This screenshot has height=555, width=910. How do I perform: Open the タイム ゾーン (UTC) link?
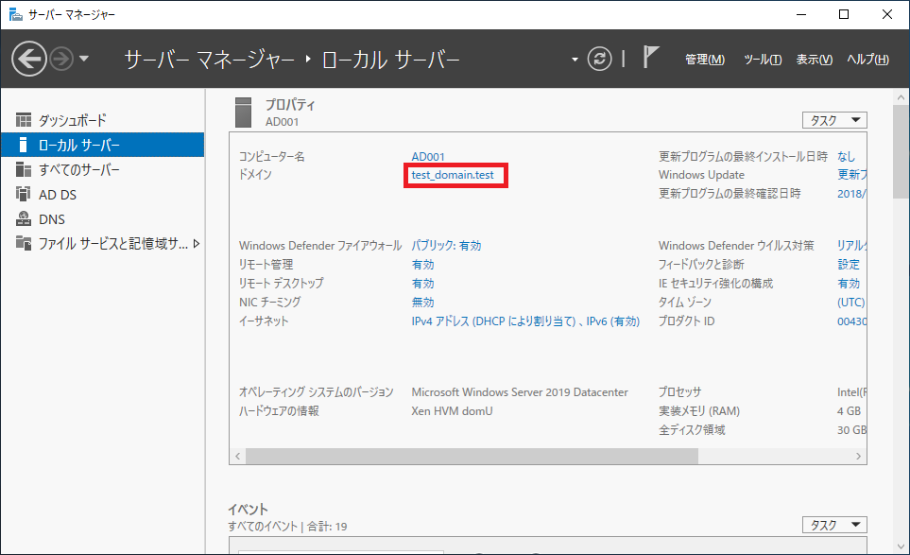pos(850,303)
